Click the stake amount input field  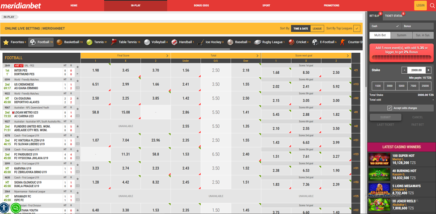(416, 70)
